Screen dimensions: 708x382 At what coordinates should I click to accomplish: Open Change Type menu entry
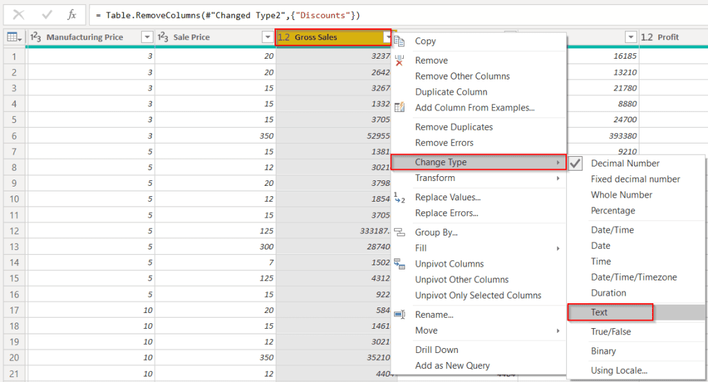tap(478, 162)
